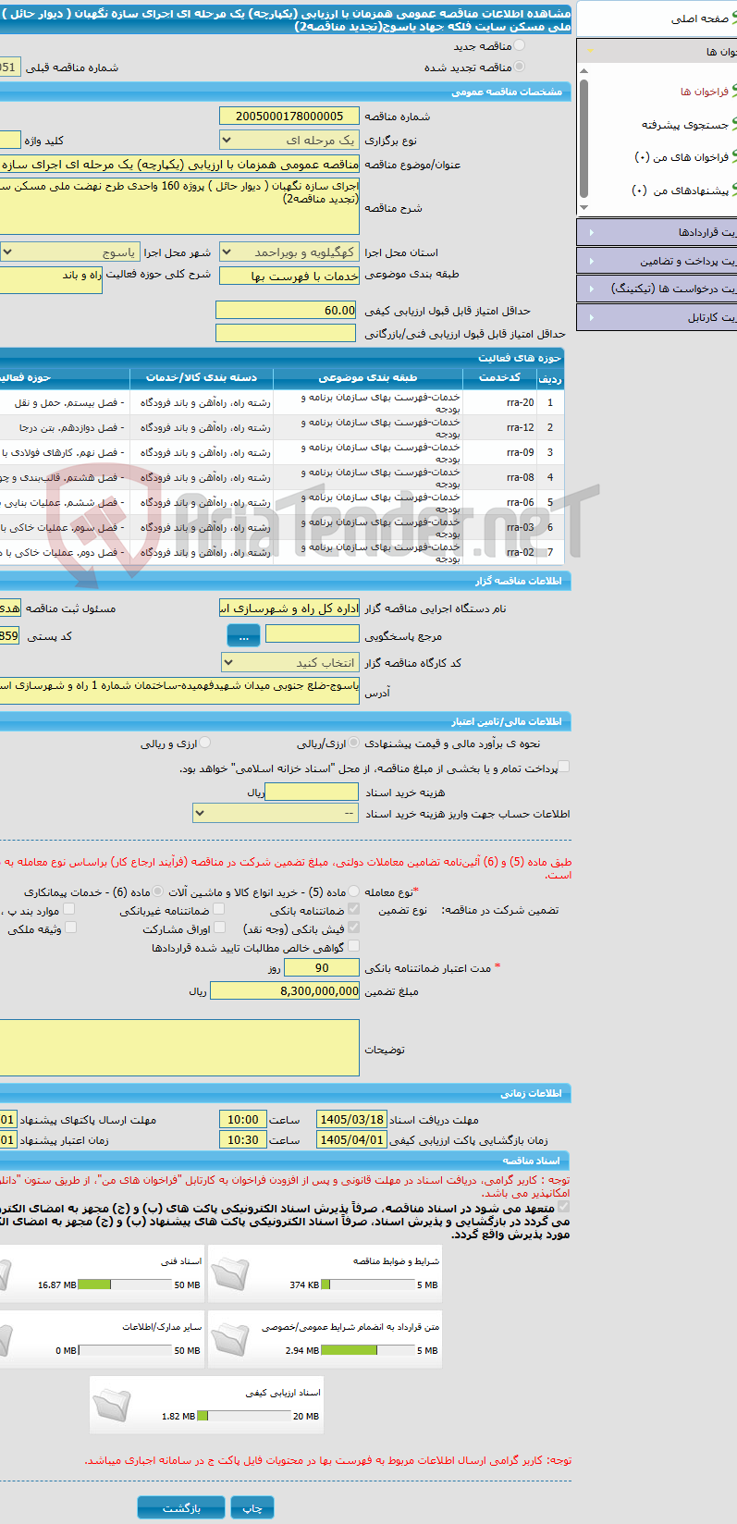Viewport: 737px width, 1524px height.
Task: Click مدت اعتبار ضمانتنامه field 90
Action: (322, 967)
